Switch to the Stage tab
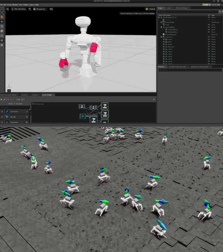 point(160,8)
